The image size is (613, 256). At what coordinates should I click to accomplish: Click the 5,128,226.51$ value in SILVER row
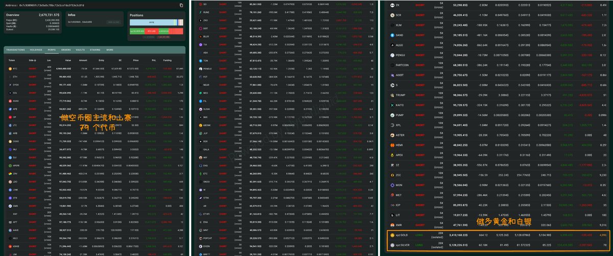pos(459,245)
